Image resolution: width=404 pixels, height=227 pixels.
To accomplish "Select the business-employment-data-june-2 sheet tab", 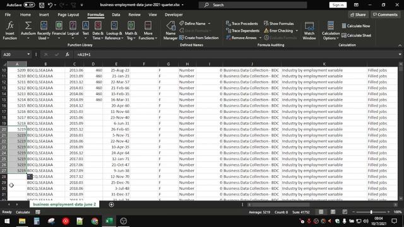I will click(x=64, y=204).
